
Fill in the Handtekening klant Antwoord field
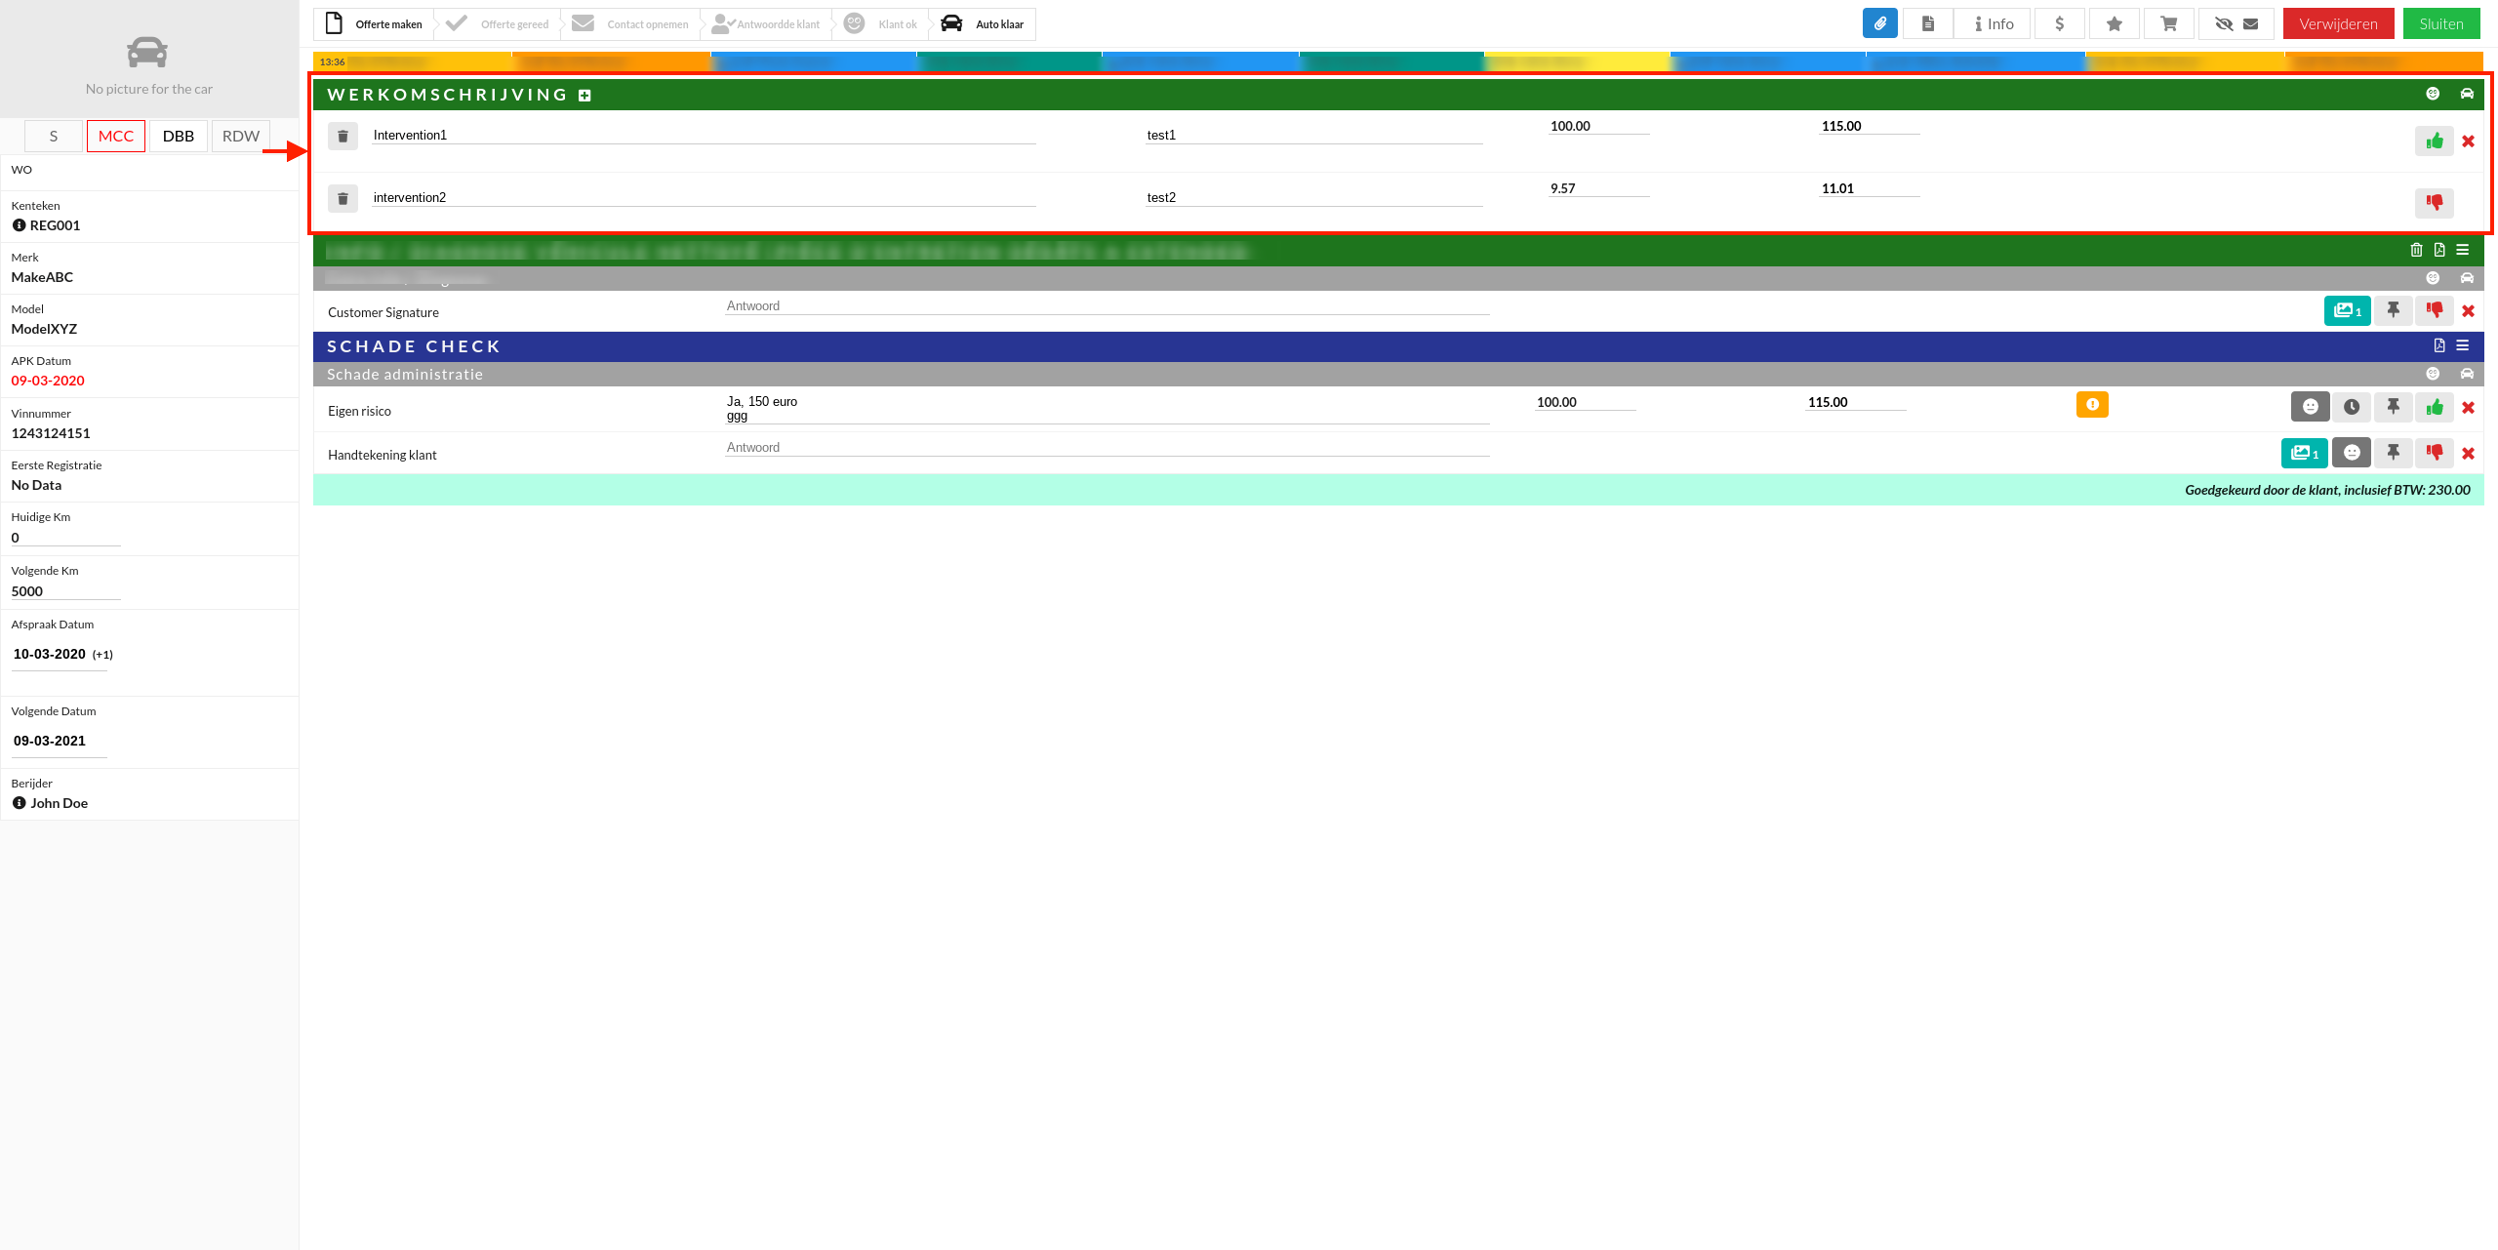pos(1108,448)
